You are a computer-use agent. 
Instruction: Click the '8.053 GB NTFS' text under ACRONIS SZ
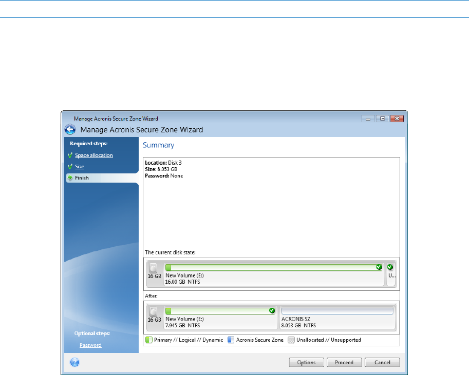(298, 325)
